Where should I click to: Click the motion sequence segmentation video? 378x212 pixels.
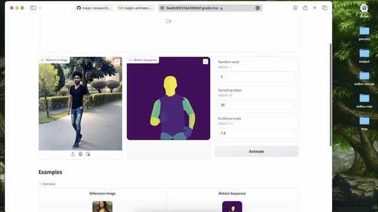tap(168, 98)
